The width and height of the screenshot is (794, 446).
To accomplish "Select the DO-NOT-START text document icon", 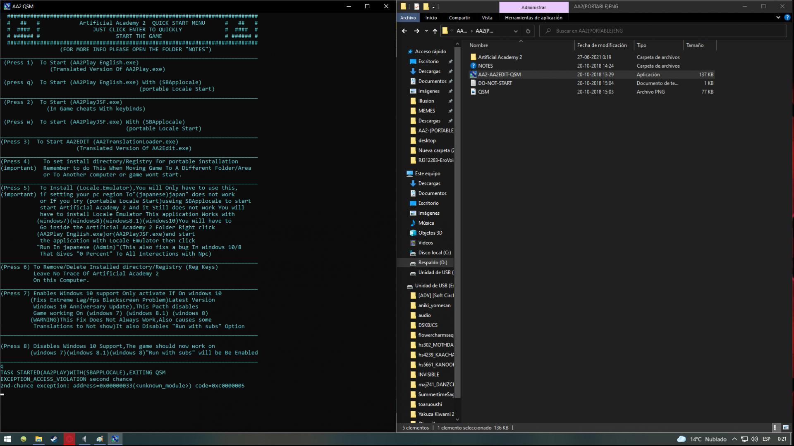I will [474, 83].
